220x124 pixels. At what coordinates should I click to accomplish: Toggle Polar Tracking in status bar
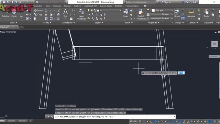click(x=155, y=121)
